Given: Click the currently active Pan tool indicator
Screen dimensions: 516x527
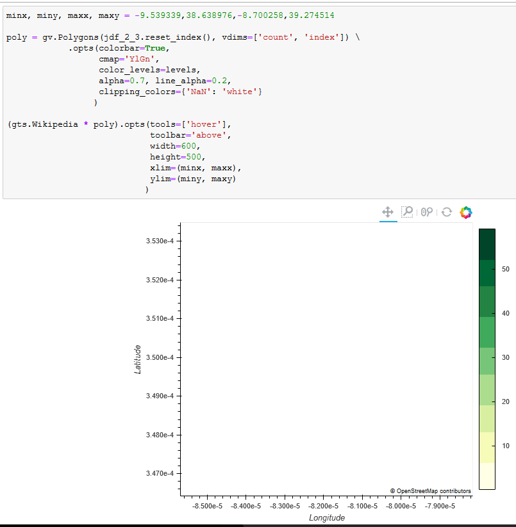Looking at the screenshot, I should click(x=388, y=212).
